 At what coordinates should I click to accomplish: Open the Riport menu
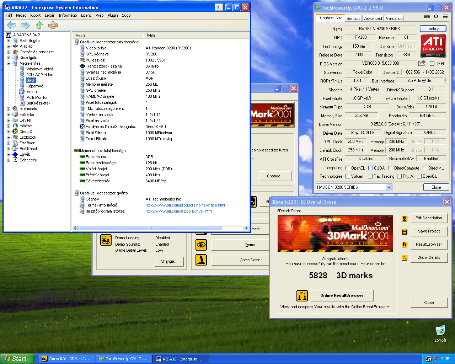35,15
